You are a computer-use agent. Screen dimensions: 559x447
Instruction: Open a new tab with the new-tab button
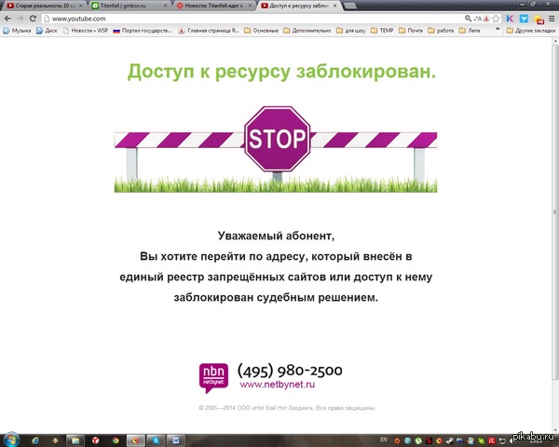point(350,6)
